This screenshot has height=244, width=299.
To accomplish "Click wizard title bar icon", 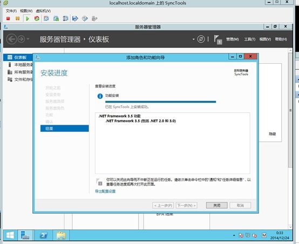I will click(38, 57).
